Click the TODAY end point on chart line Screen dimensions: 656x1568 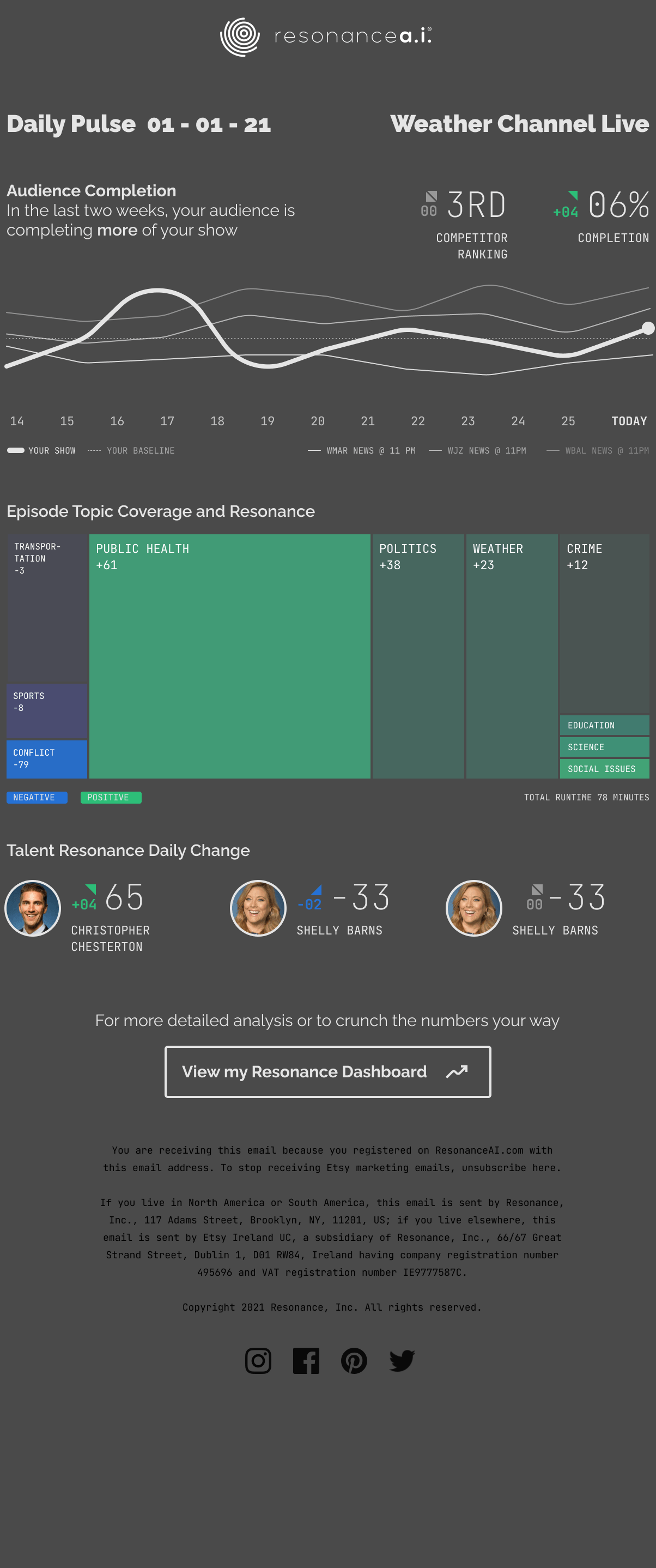648,328
